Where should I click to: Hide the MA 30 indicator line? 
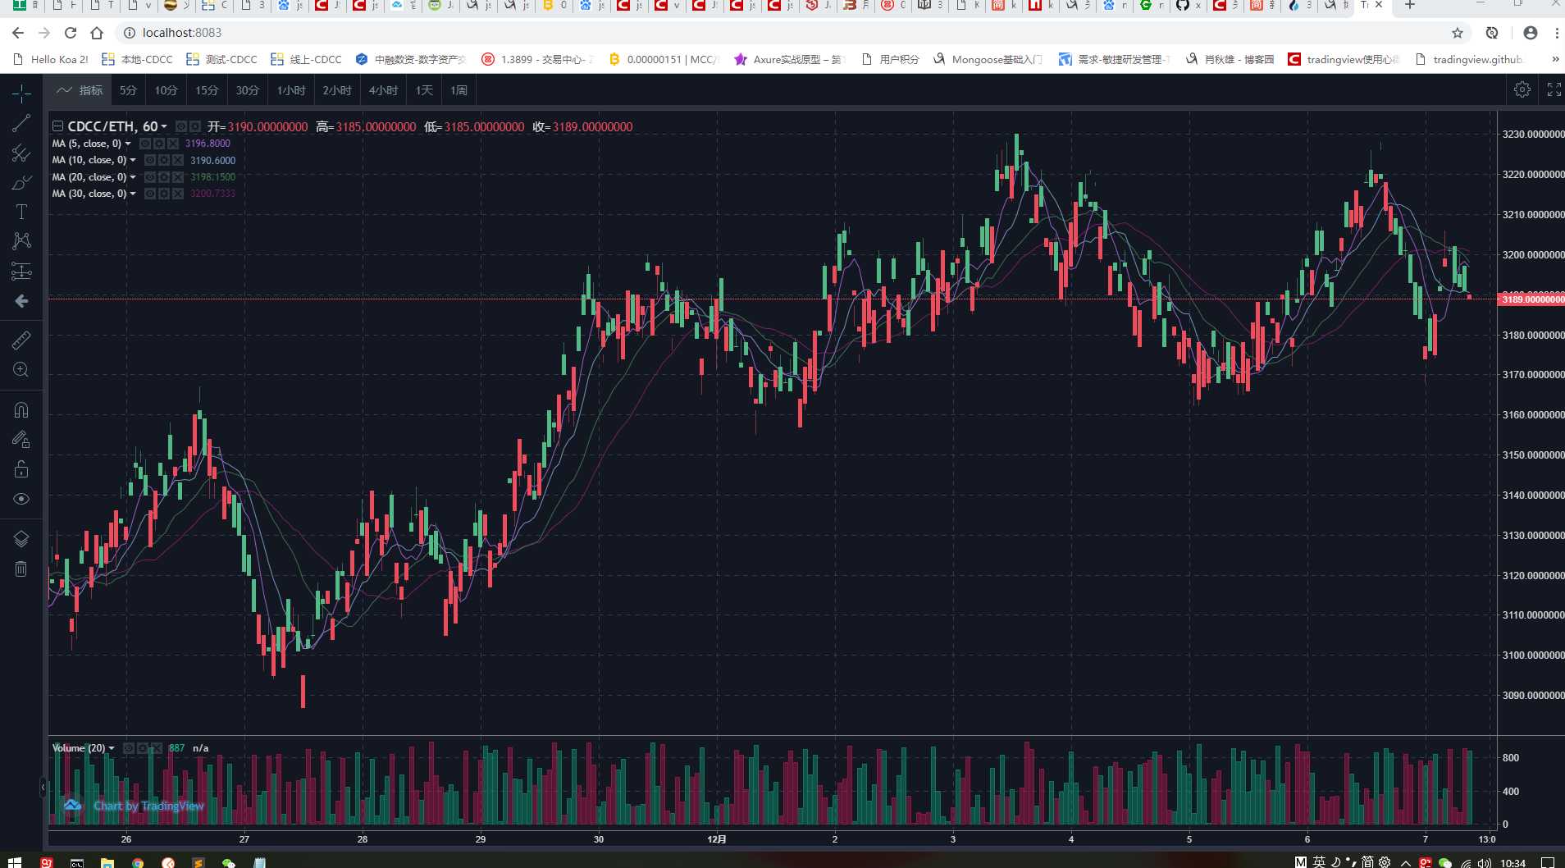click(150, 194)
